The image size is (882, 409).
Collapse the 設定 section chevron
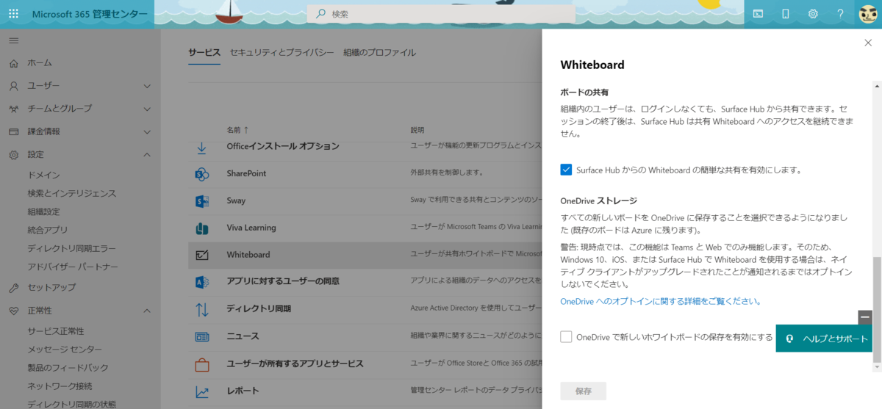point(147,155)
